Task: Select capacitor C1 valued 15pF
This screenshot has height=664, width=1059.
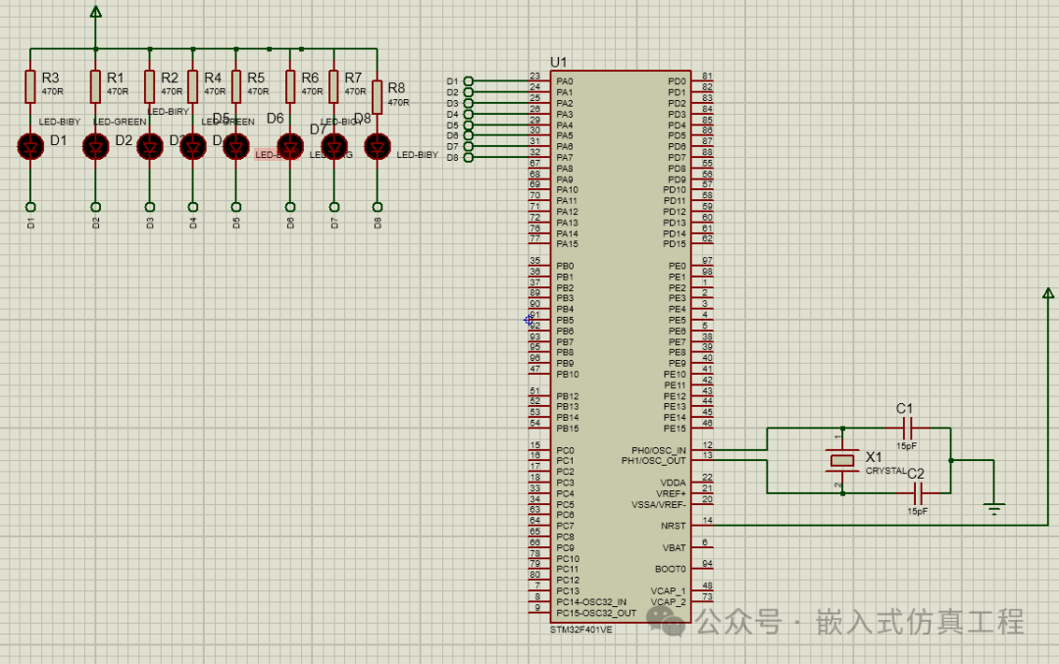Action: coord(907,429)
